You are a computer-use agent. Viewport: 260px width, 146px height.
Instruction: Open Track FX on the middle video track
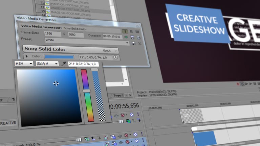coord(120,136)
